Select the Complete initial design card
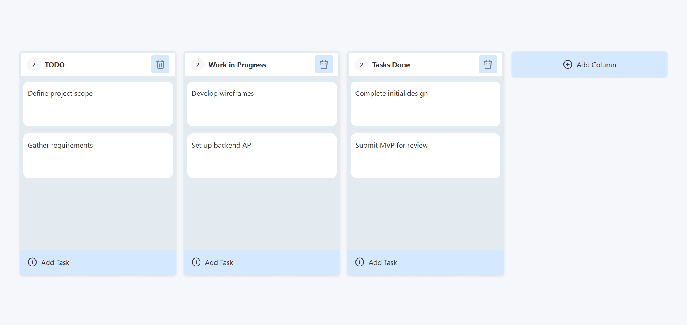 [425, 104]
